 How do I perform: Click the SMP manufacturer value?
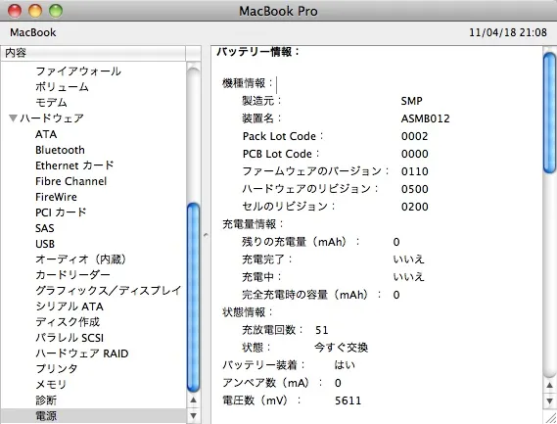coord(412,101)
